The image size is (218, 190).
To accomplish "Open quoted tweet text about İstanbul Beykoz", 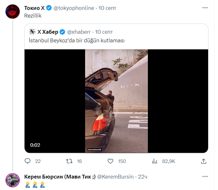I will (x=76, y=41).
